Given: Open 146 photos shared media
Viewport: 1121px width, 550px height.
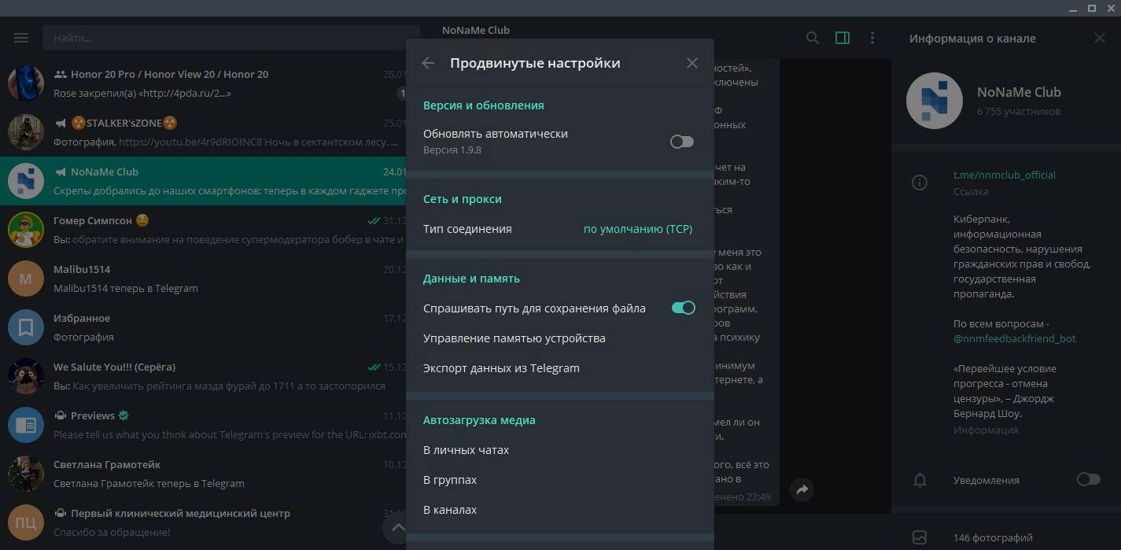Looking at the screenshot, I should click(993, 538).
